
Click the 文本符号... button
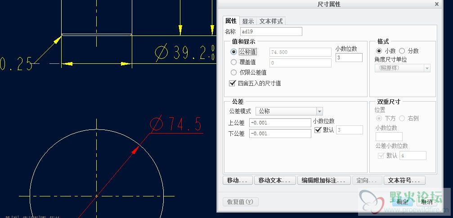click(x=404, y=180)
